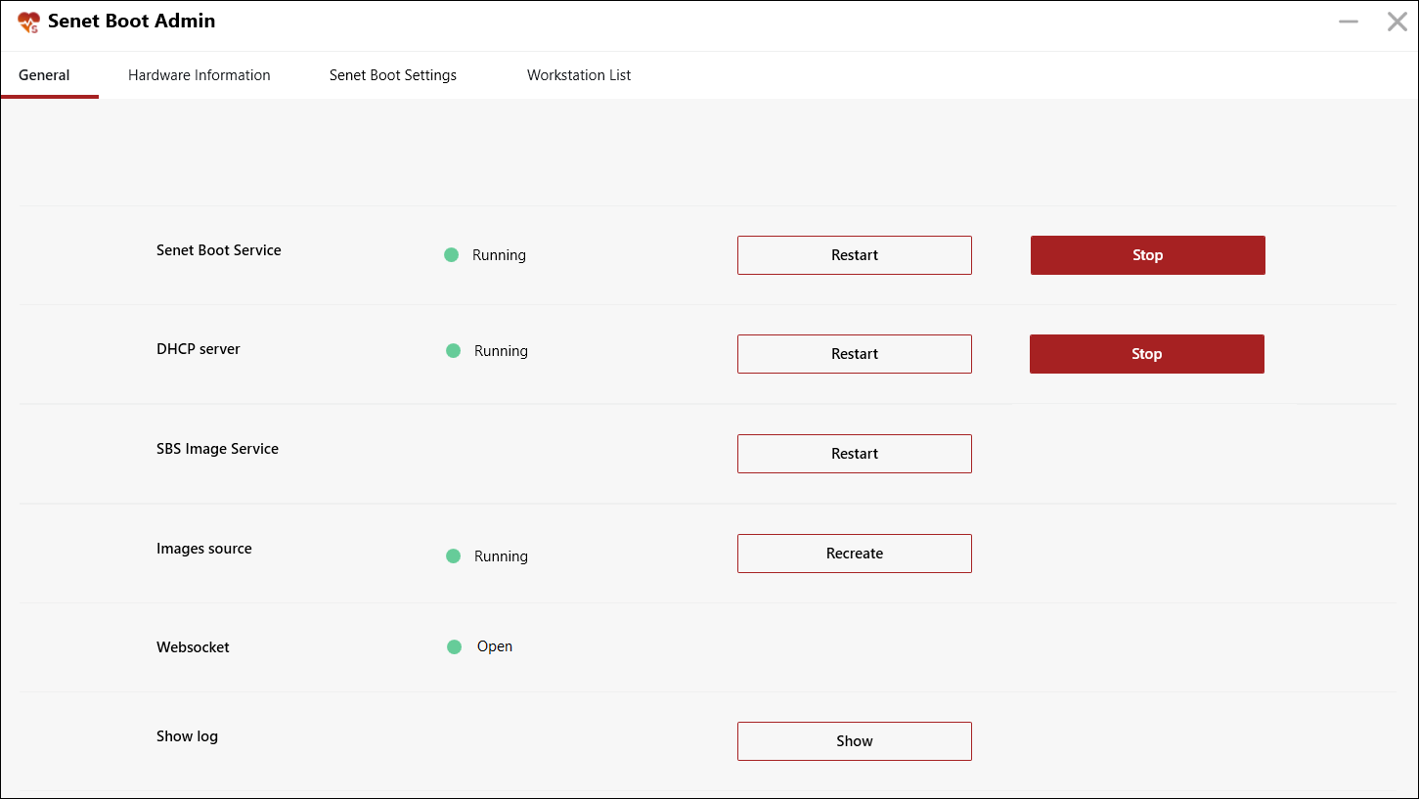The image size is (1419, 799).
Task: Restart the DHCP server
Action: (x=855, y=354)
